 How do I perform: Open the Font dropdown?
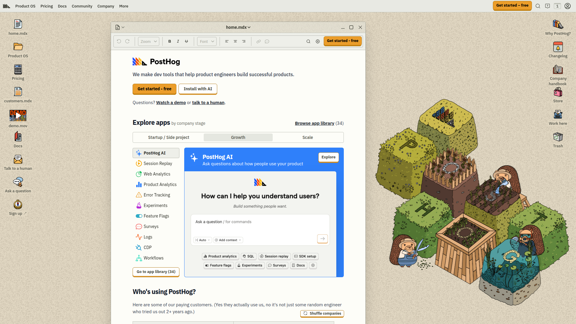pyautogui.click(x=206, y=41)
